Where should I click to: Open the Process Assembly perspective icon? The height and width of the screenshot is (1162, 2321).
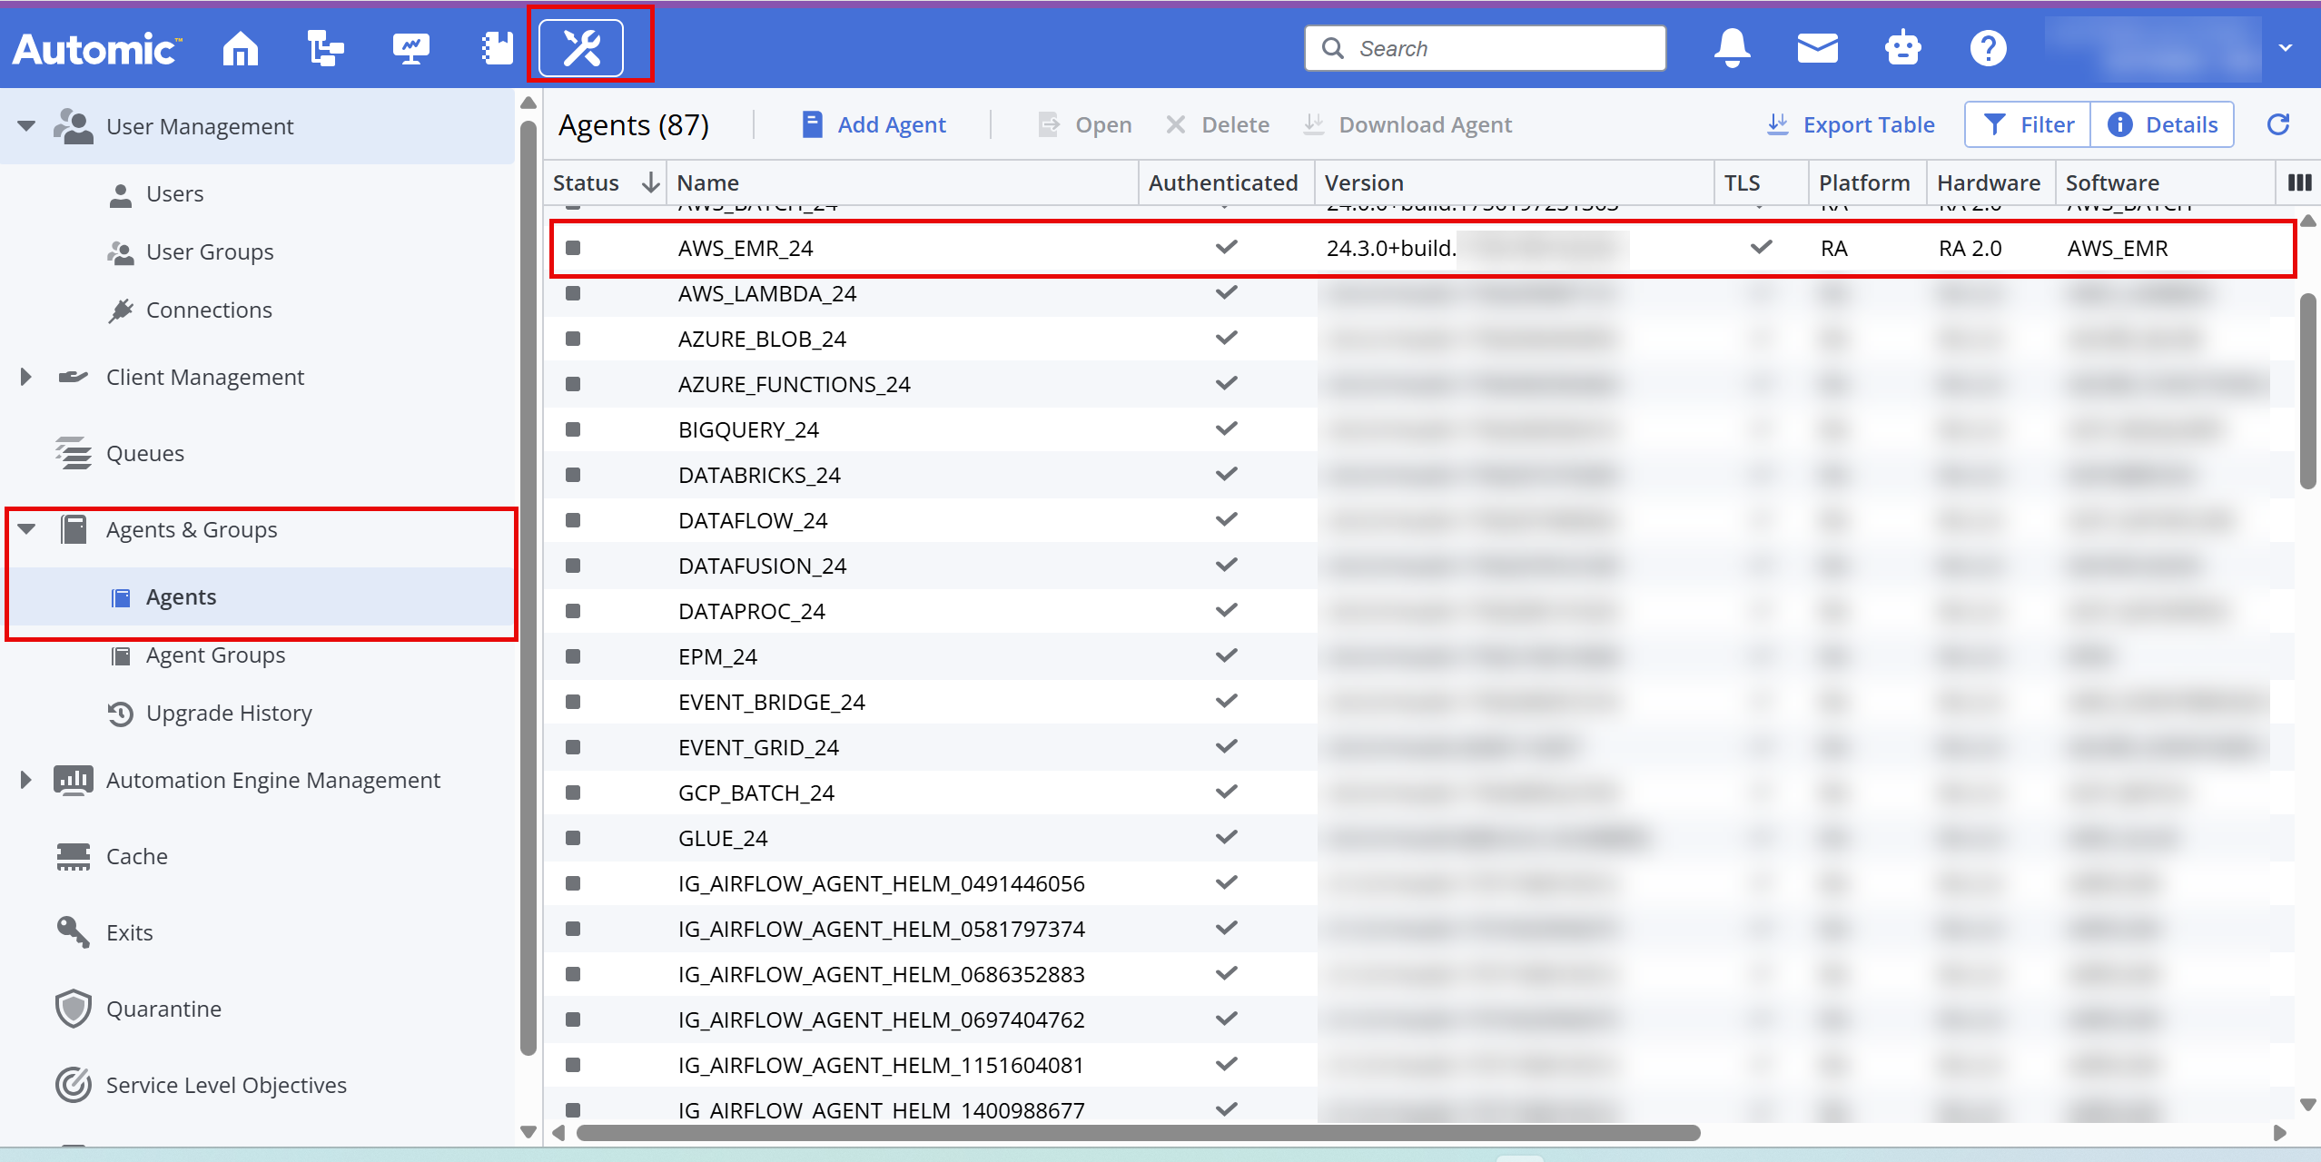click(325, 48)
